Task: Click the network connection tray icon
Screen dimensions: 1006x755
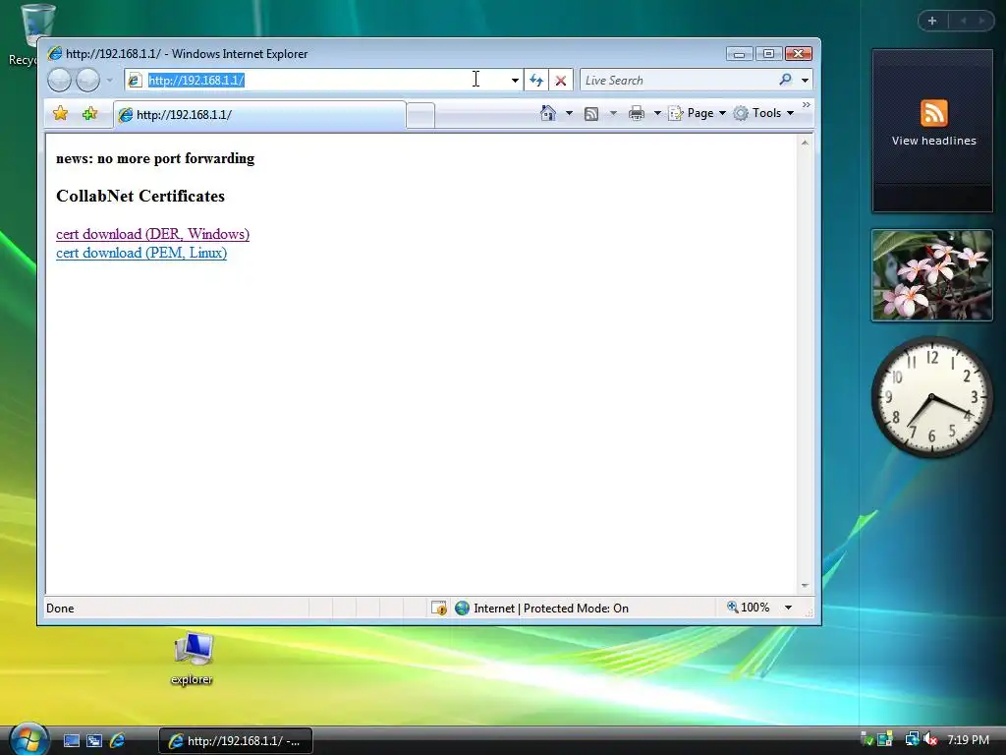Action: 912,739
